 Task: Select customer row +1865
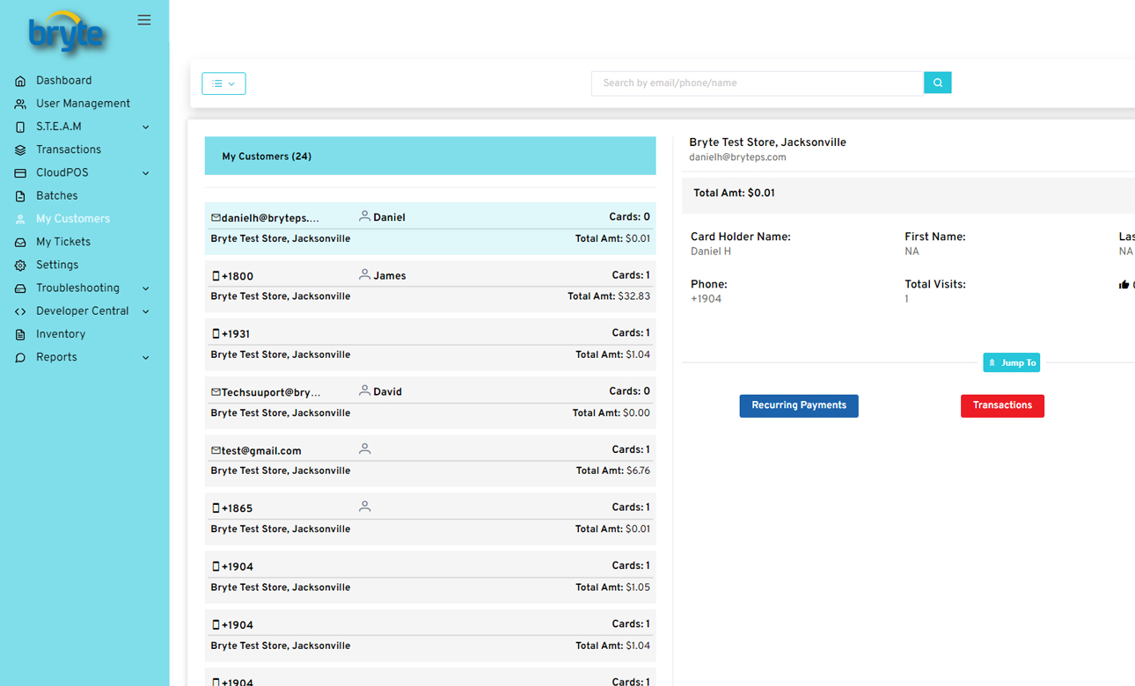tap(430, 519)
